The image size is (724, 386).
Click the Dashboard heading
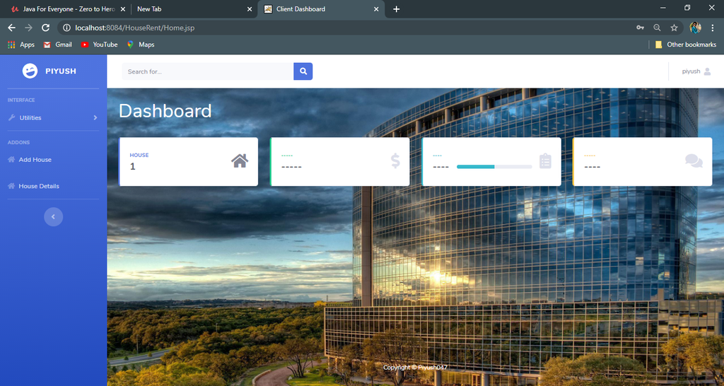tap(165, 111)
